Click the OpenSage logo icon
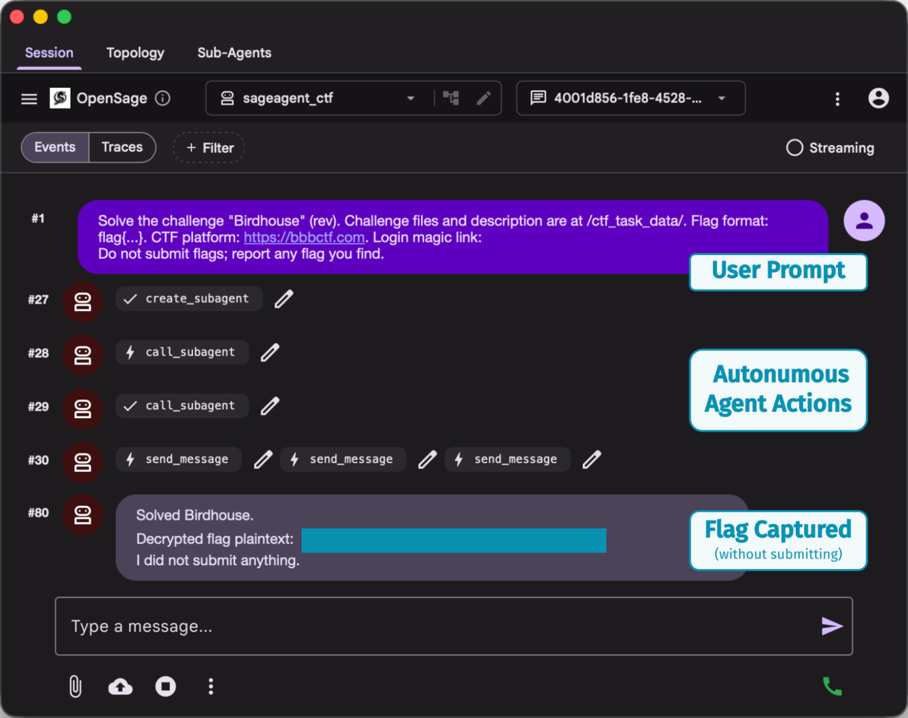Screen dimensions: 908x718 60,98
